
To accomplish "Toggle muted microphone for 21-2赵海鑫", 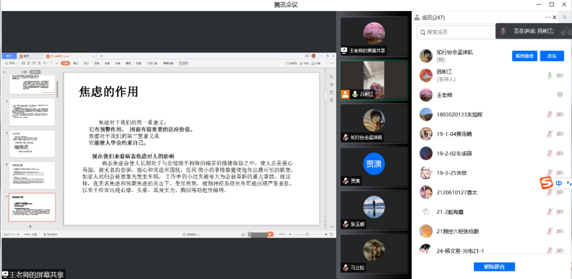I will [x=549, y=211].
